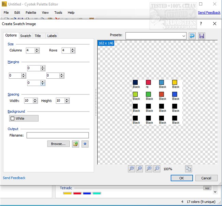Click the Palette Editor app icon in title bar
222x206 pixels.
click(4, 4)
